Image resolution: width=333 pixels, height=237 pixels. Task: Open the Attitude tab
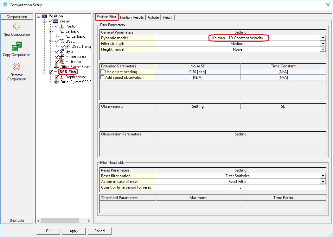click(x=153, y=17)
